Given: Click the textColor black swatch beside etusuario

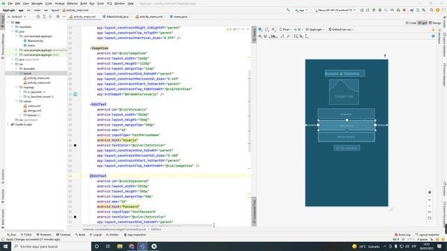Looking at the screenshot, I should coord(75,145).
